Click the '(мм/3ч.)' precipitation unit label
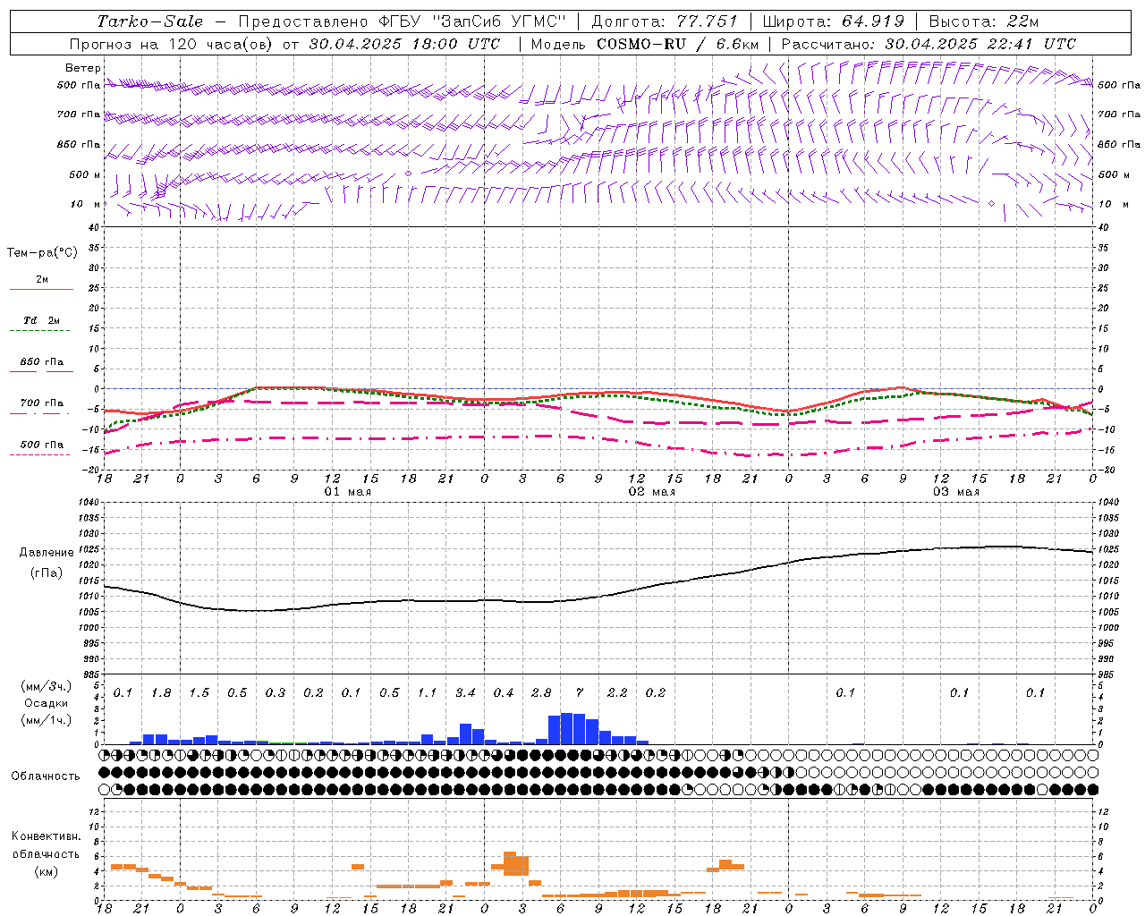1145x916 pixels. tap(46, 686)
